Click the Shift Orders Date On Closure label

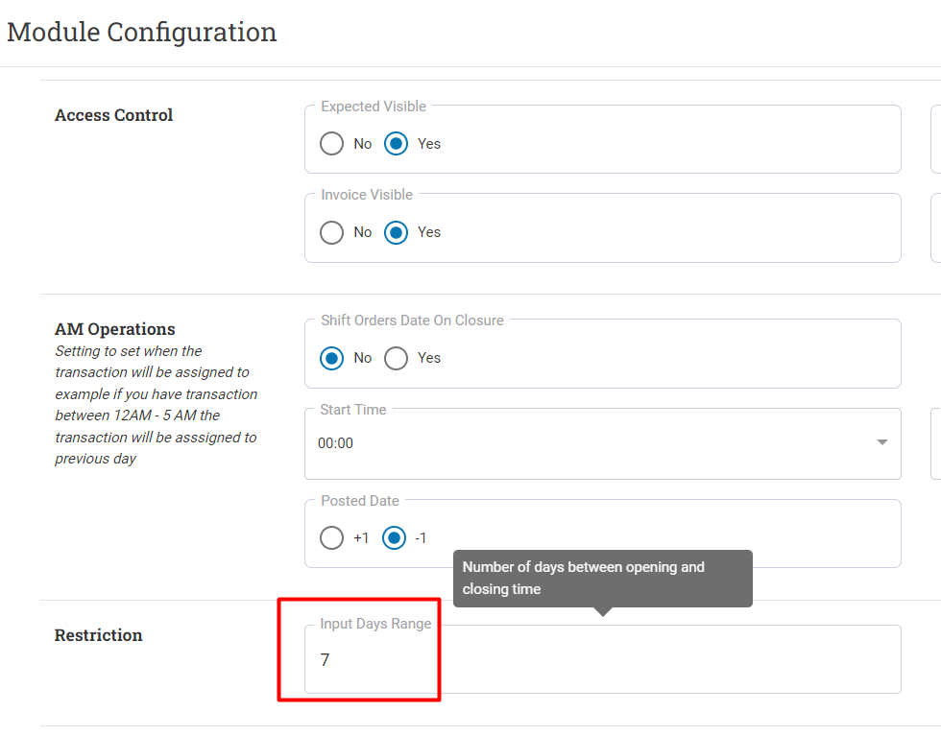(x=412, y=321)
